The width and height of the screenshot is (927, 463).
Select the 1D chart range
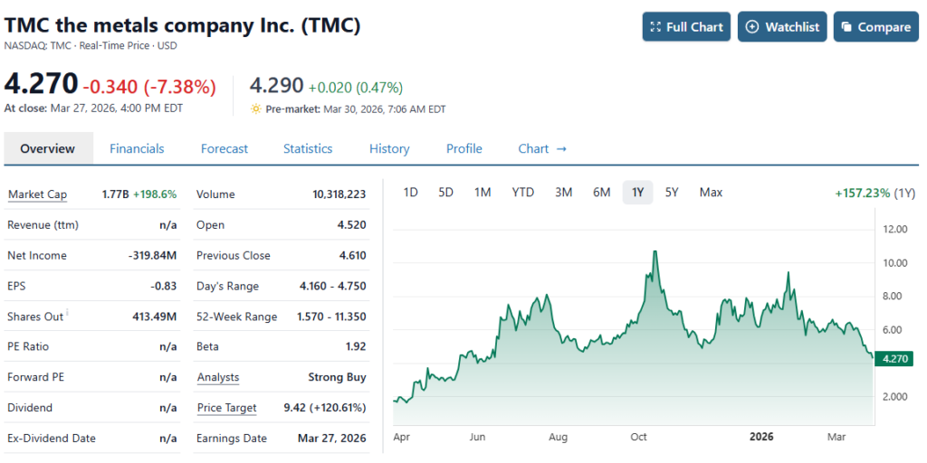pyautogui.click(x=410, y=192)
